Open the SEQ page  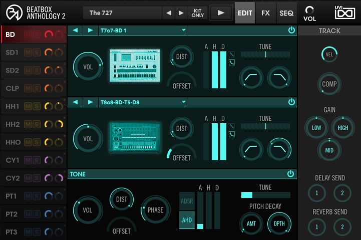point(286,13)
